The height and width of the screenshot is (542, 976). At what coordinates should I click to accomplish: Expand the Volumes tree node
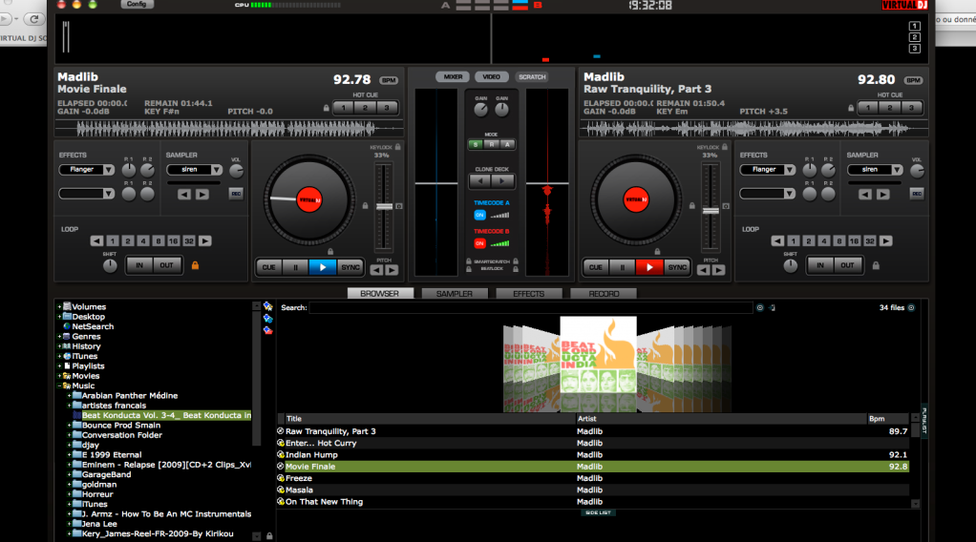click(x=60, y=306)
